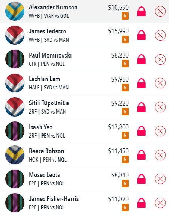
Task: Remove Reece Robson from the team
Action: pos(160,155)
